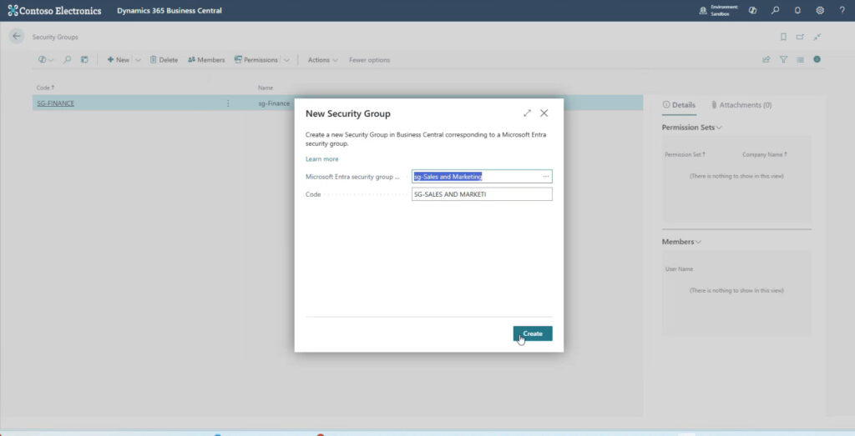The width and height of the screenshot is (855, 436).
Task: Focus the Microsoft Entra security group field
Action: (x=482, y=177)
